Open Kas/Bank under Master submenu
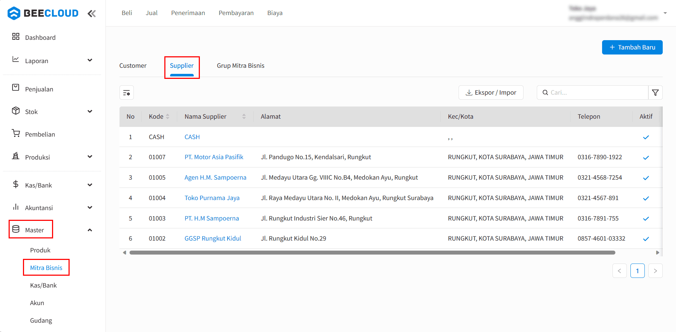The width and height of the screenshot is (676, 332). (x=43, y=285)
